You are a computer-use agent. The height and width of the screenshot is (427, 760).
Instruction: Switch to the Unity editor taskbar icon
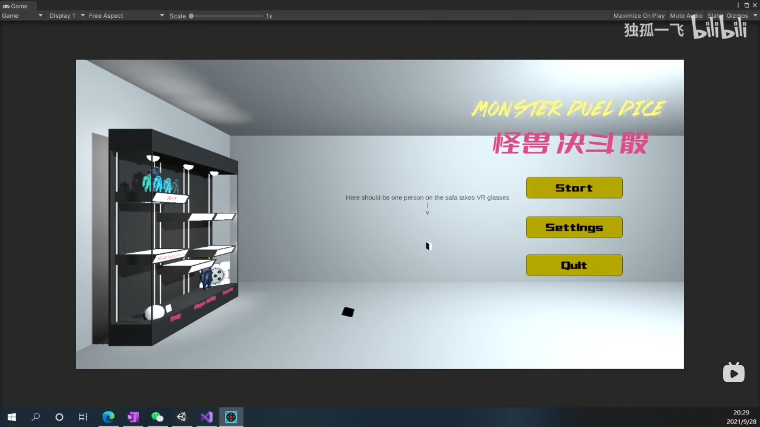182,417
